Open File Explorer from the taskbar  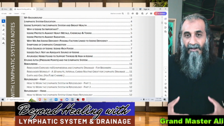[x=45, y=99]
